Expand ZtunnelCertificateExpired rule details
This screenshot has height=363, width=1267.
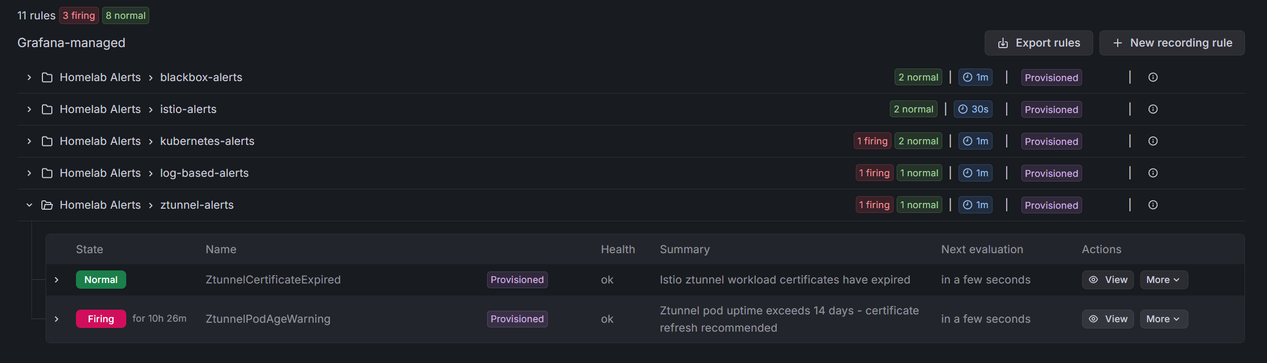point(57,280)
